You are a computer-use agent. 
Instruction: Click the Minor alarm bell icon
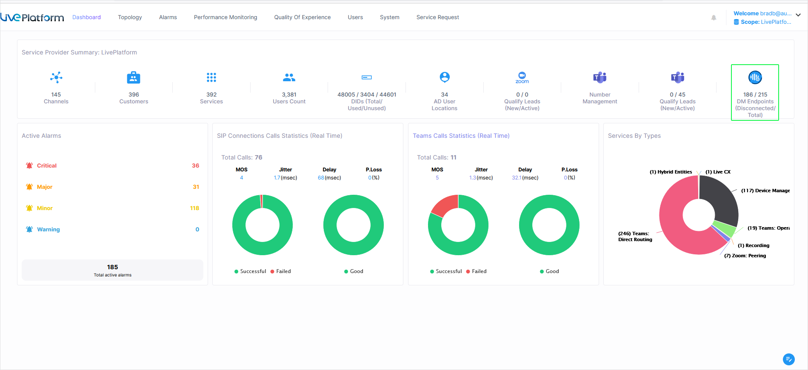29,208
